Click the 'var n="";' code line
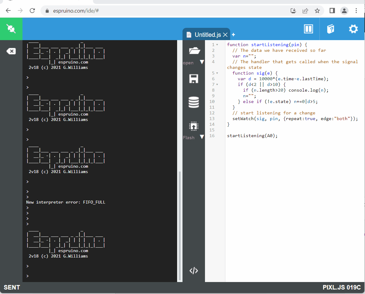This screenshot has width=365, height=294. click(244, 56)
